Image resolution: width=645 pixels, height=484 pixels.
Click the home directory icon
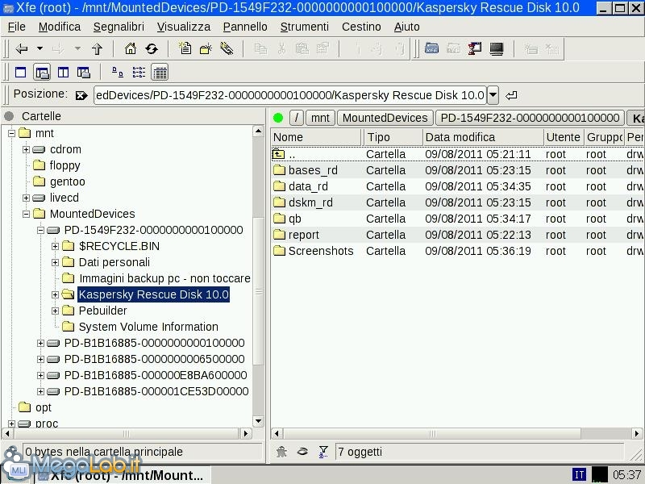pyautogui.click(x=131, y=49)
